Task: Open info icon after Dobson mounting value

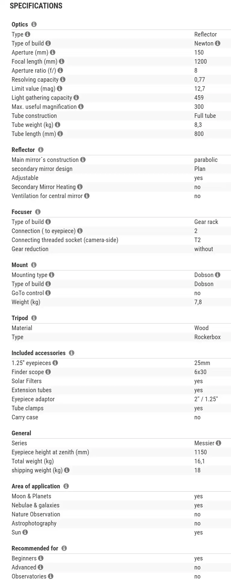Action: pos(218,275)
